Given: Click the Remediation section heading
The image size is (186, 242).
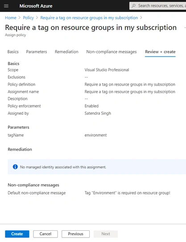Looking at the screenshot, I should click(x=20, y=149).
